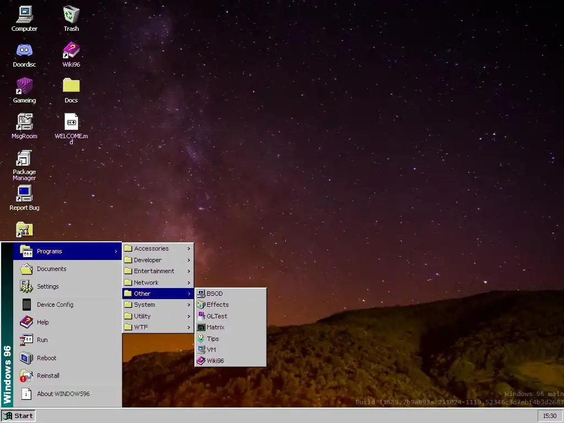The height and width of the screenshot is (423, 564).
Task: Expand the Network submenu arrow
Action: (189, 283)
